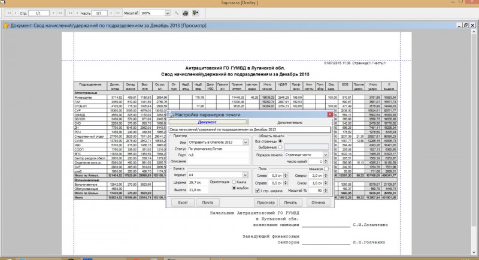Image resolution: width=479 pixels, height=260 pixels.
Task: Adjust Снизу margin spinner
Action: click(326, 183)
